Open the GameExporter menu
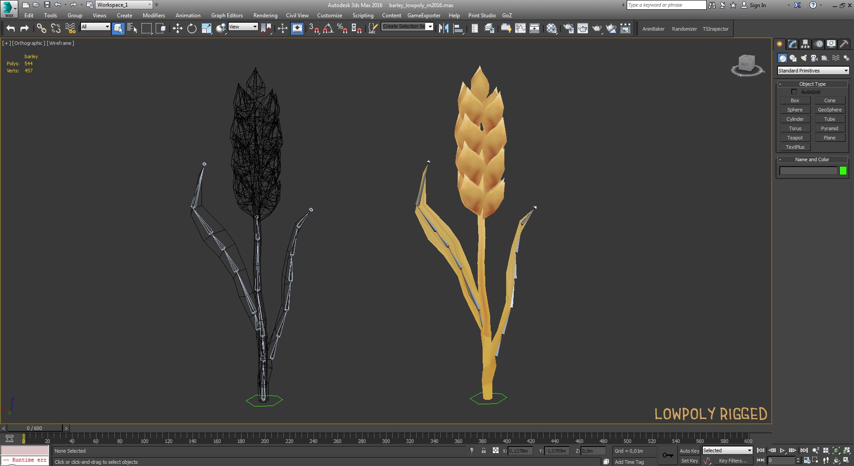Screen dimensions: 854x466 423,16
